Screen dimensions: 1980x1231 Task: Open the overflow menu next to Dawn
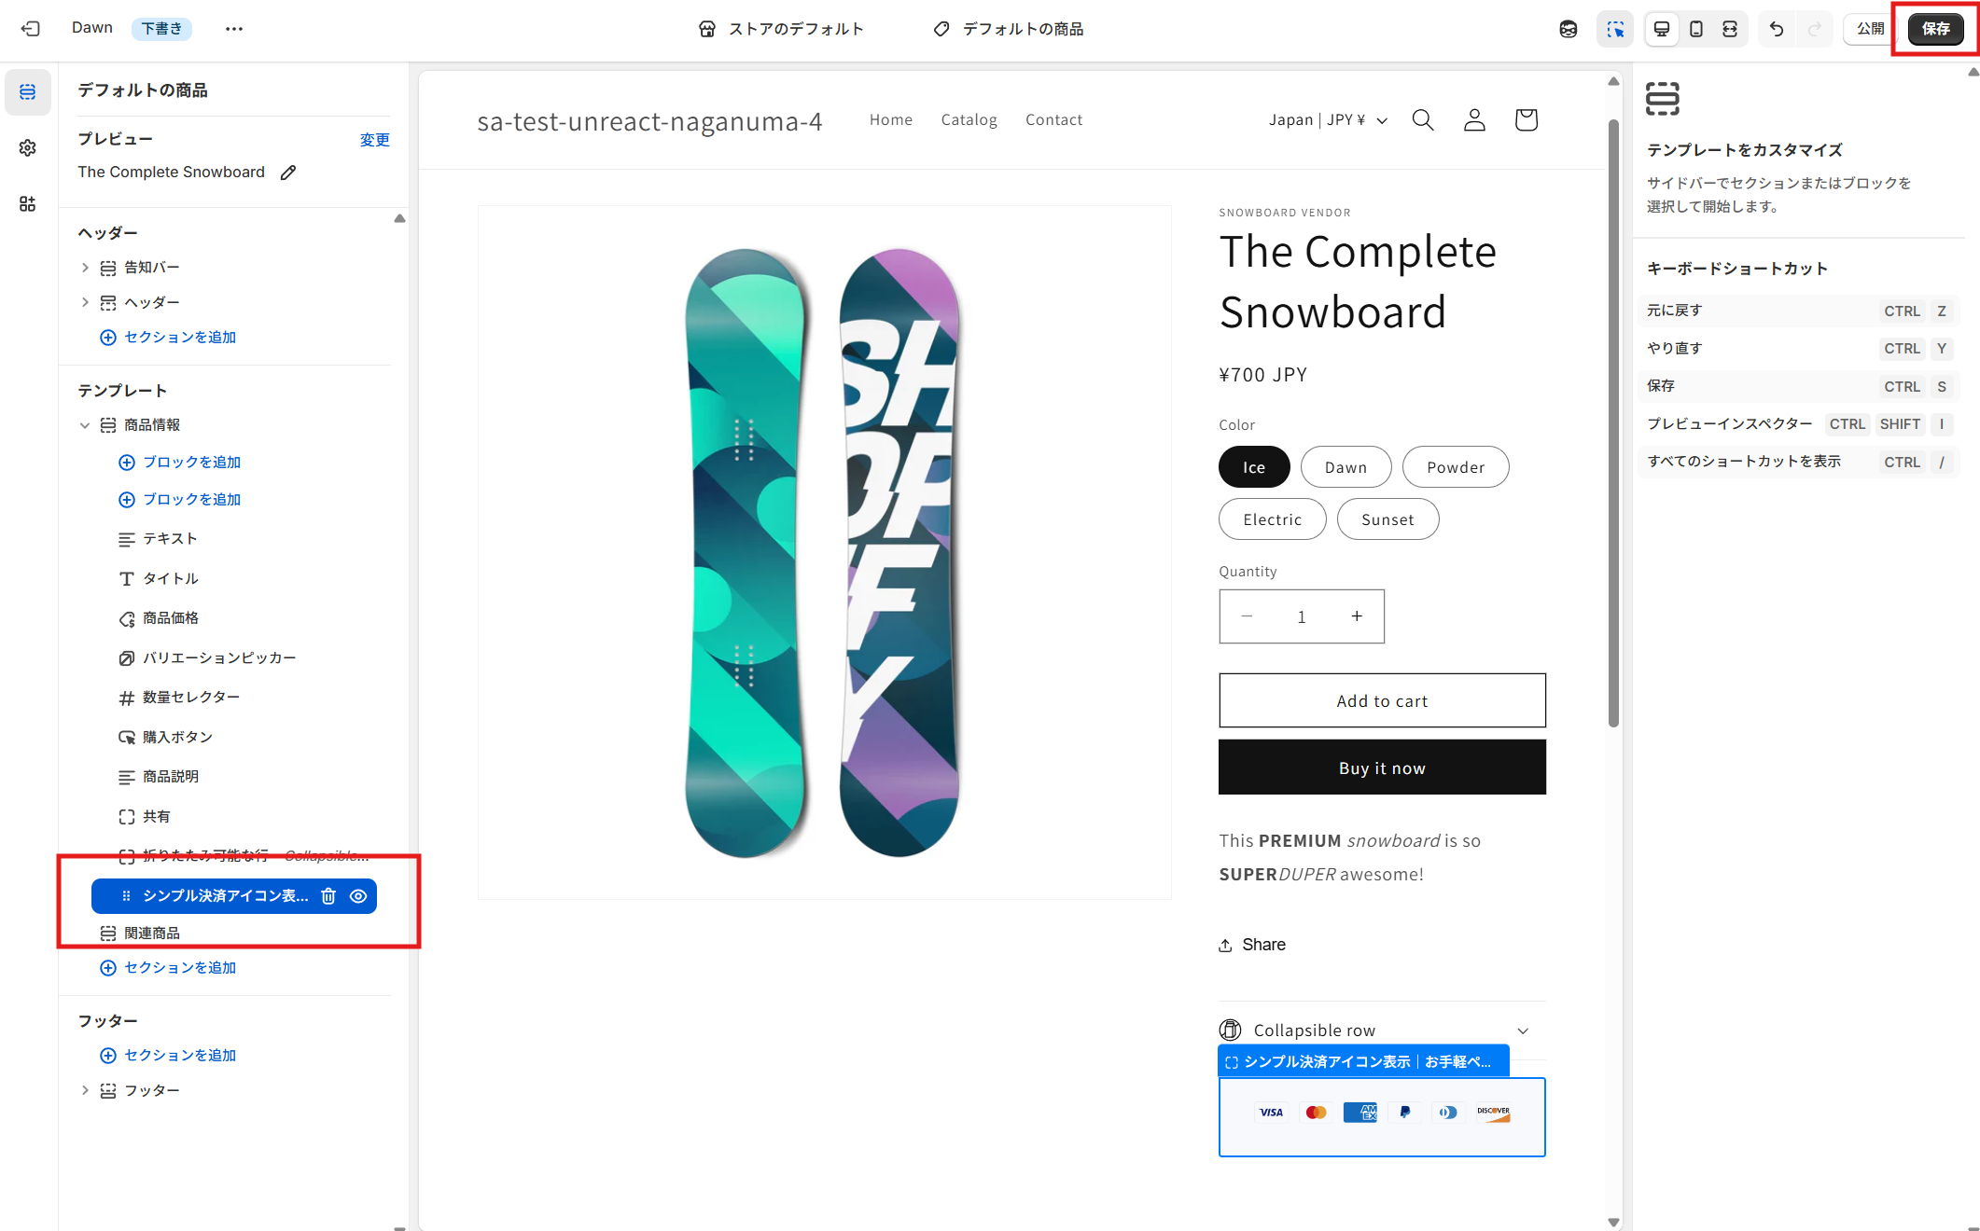tap(233, 29)
